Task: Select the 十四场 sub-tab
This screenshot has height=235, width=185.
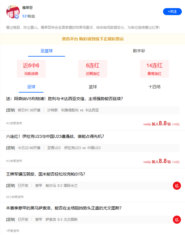Action: coord(154,87)
